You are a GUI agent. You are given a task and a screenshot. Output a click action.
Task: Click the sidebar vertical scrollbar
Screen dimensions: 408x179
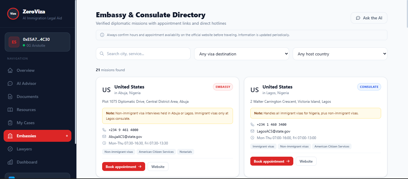pyautogui.click(x=76, y=72)
